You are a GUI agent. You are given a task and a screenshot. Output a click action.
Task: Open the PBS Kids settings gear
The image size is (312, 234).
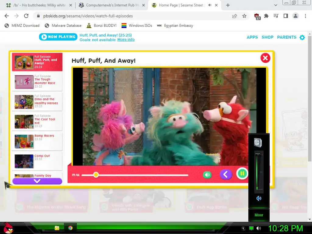point(302,37)
